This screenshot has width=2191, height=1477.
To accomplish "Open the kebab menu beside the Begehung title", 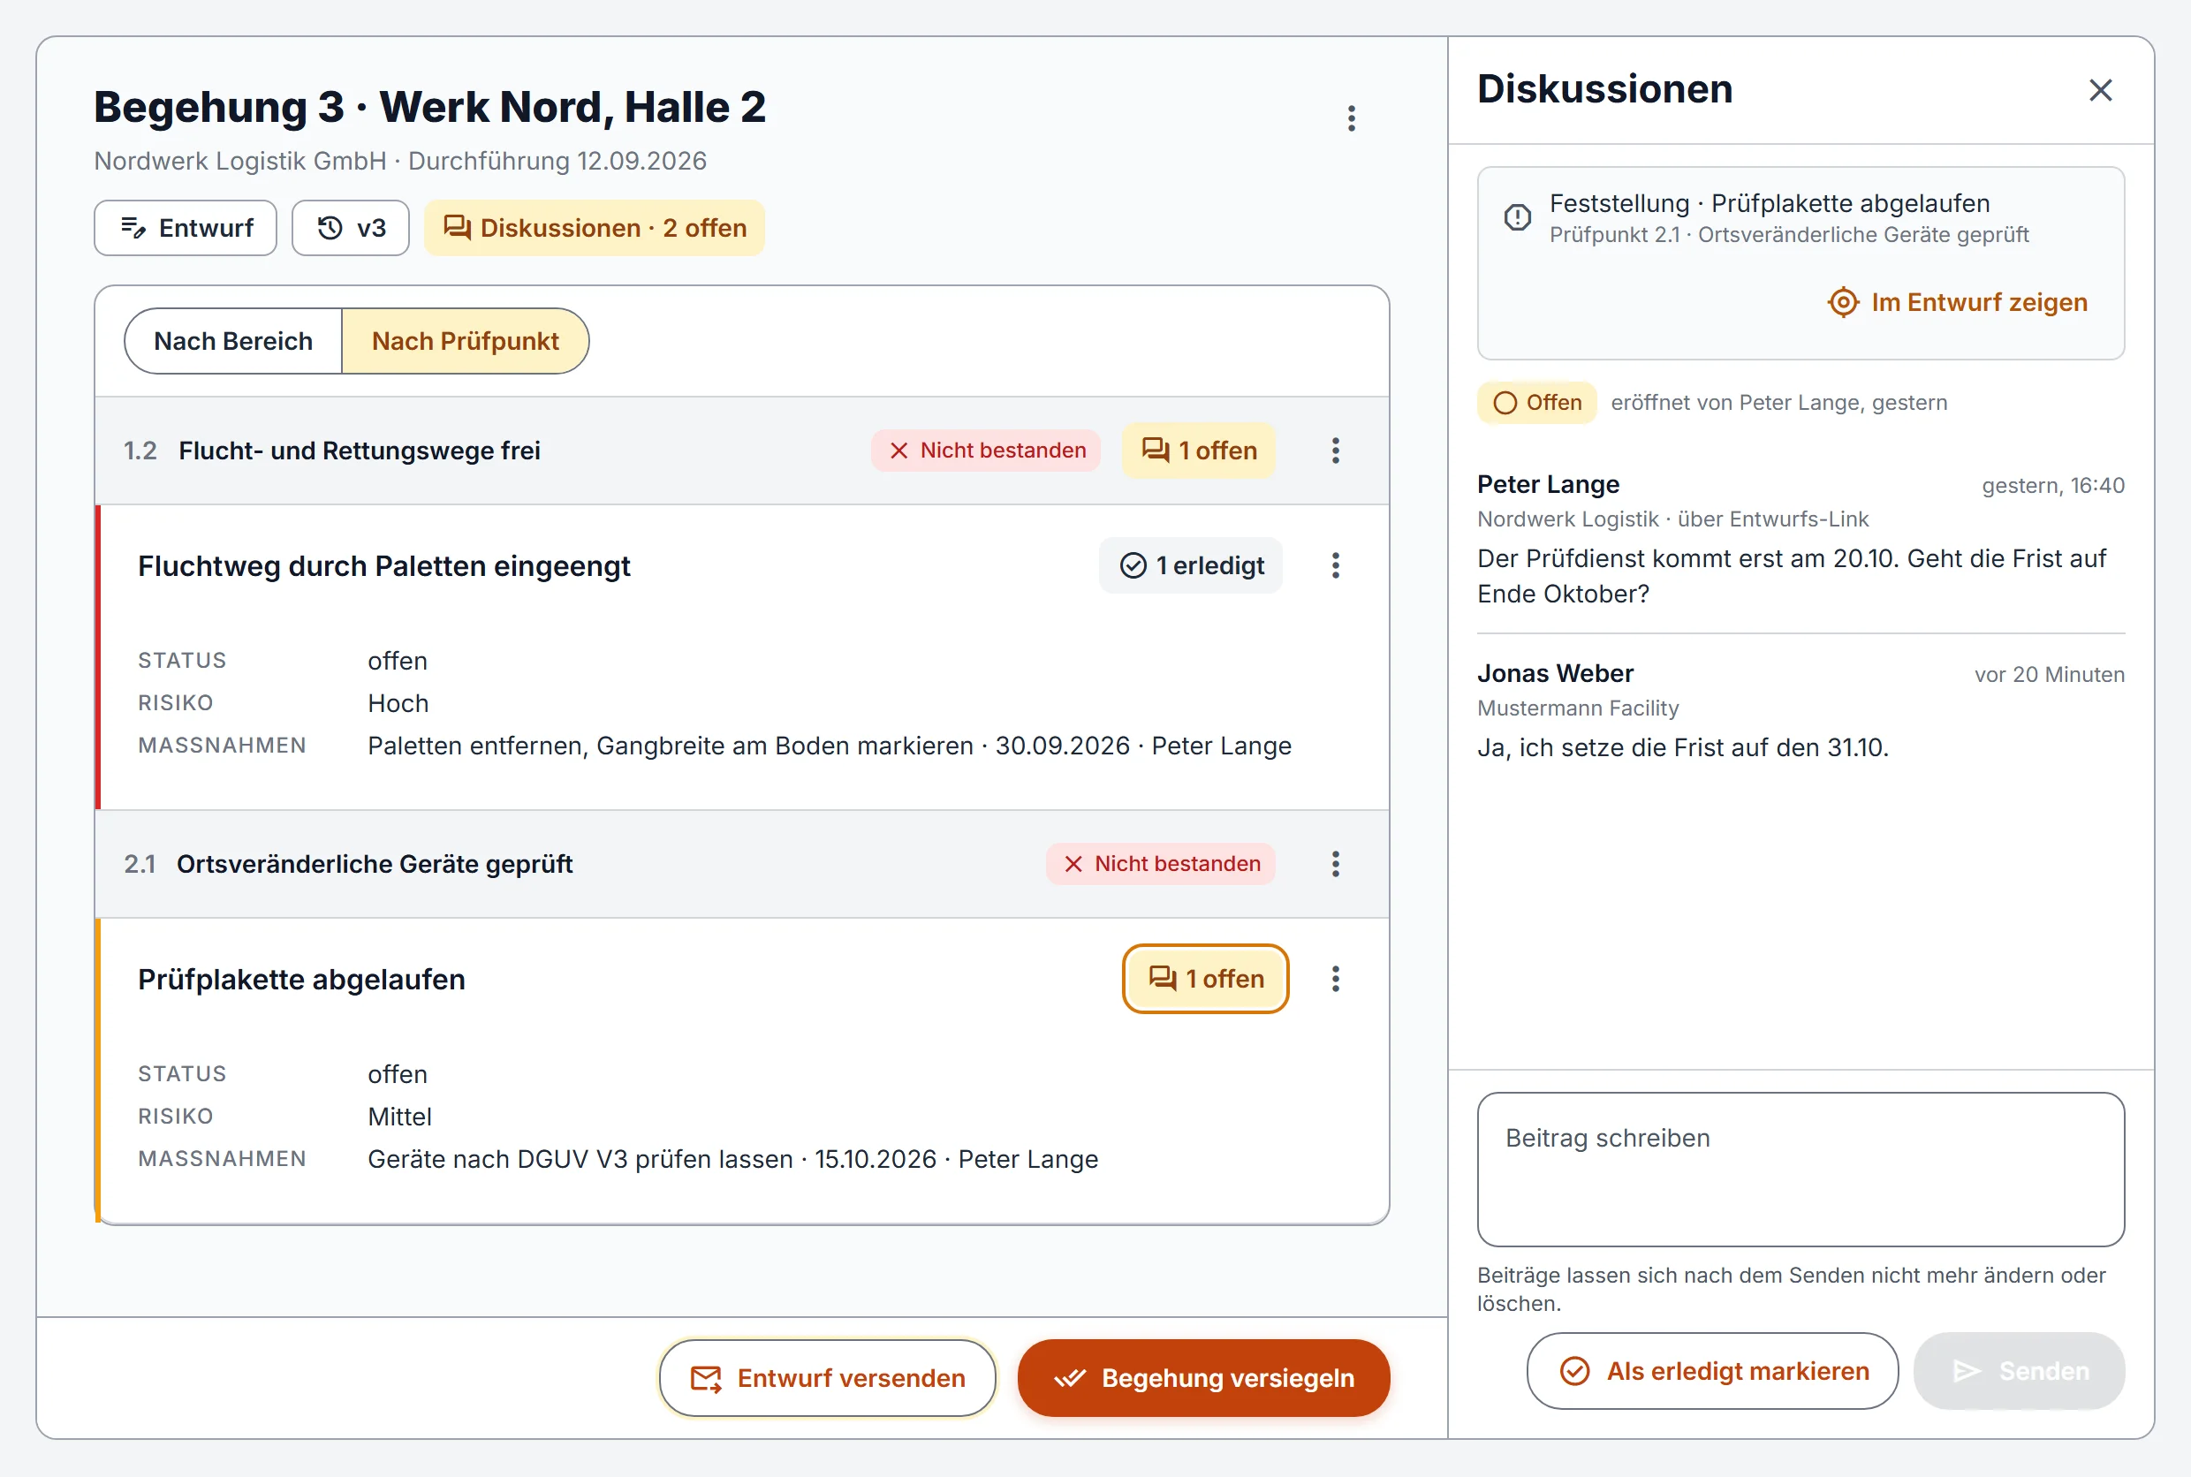I will [1351, 118].
